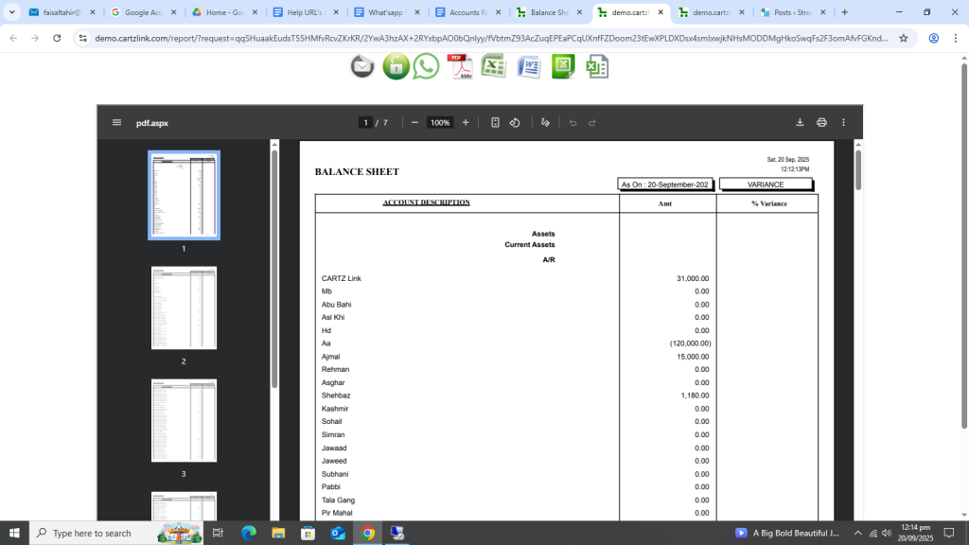
Task: Click the undo arrow in PDF toolbar
Action: [573, 122]
